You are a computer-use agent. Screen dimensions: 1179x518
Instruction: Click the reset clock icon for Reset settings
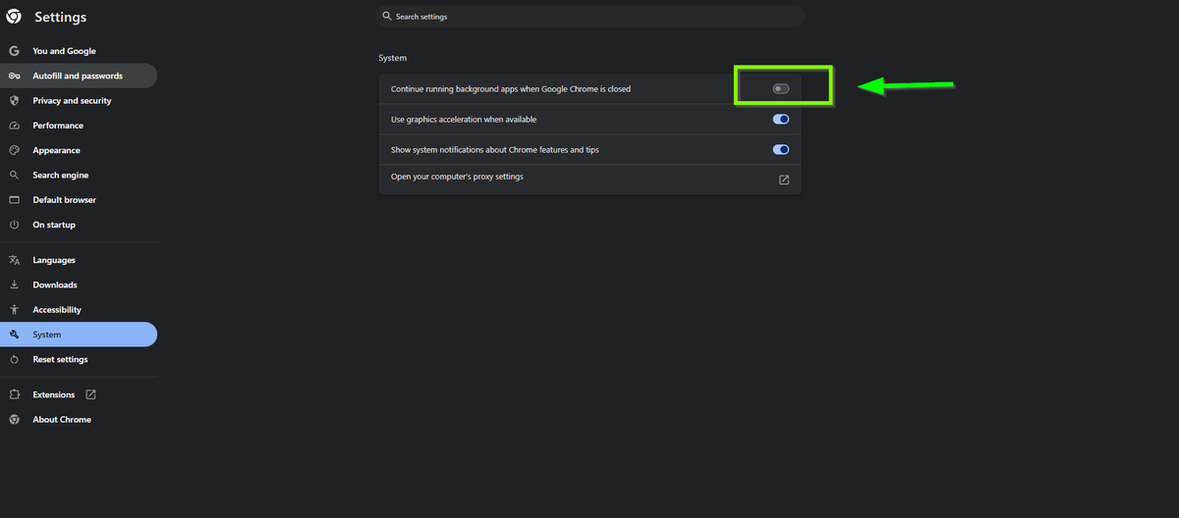(x=14, y=359)
